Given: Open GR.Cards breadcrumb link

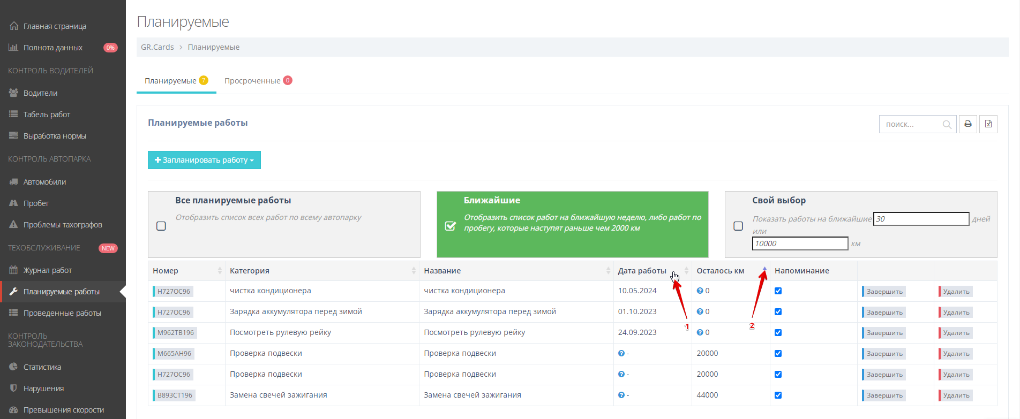Looking at the screenshot, I should click(x=157, y=47).
